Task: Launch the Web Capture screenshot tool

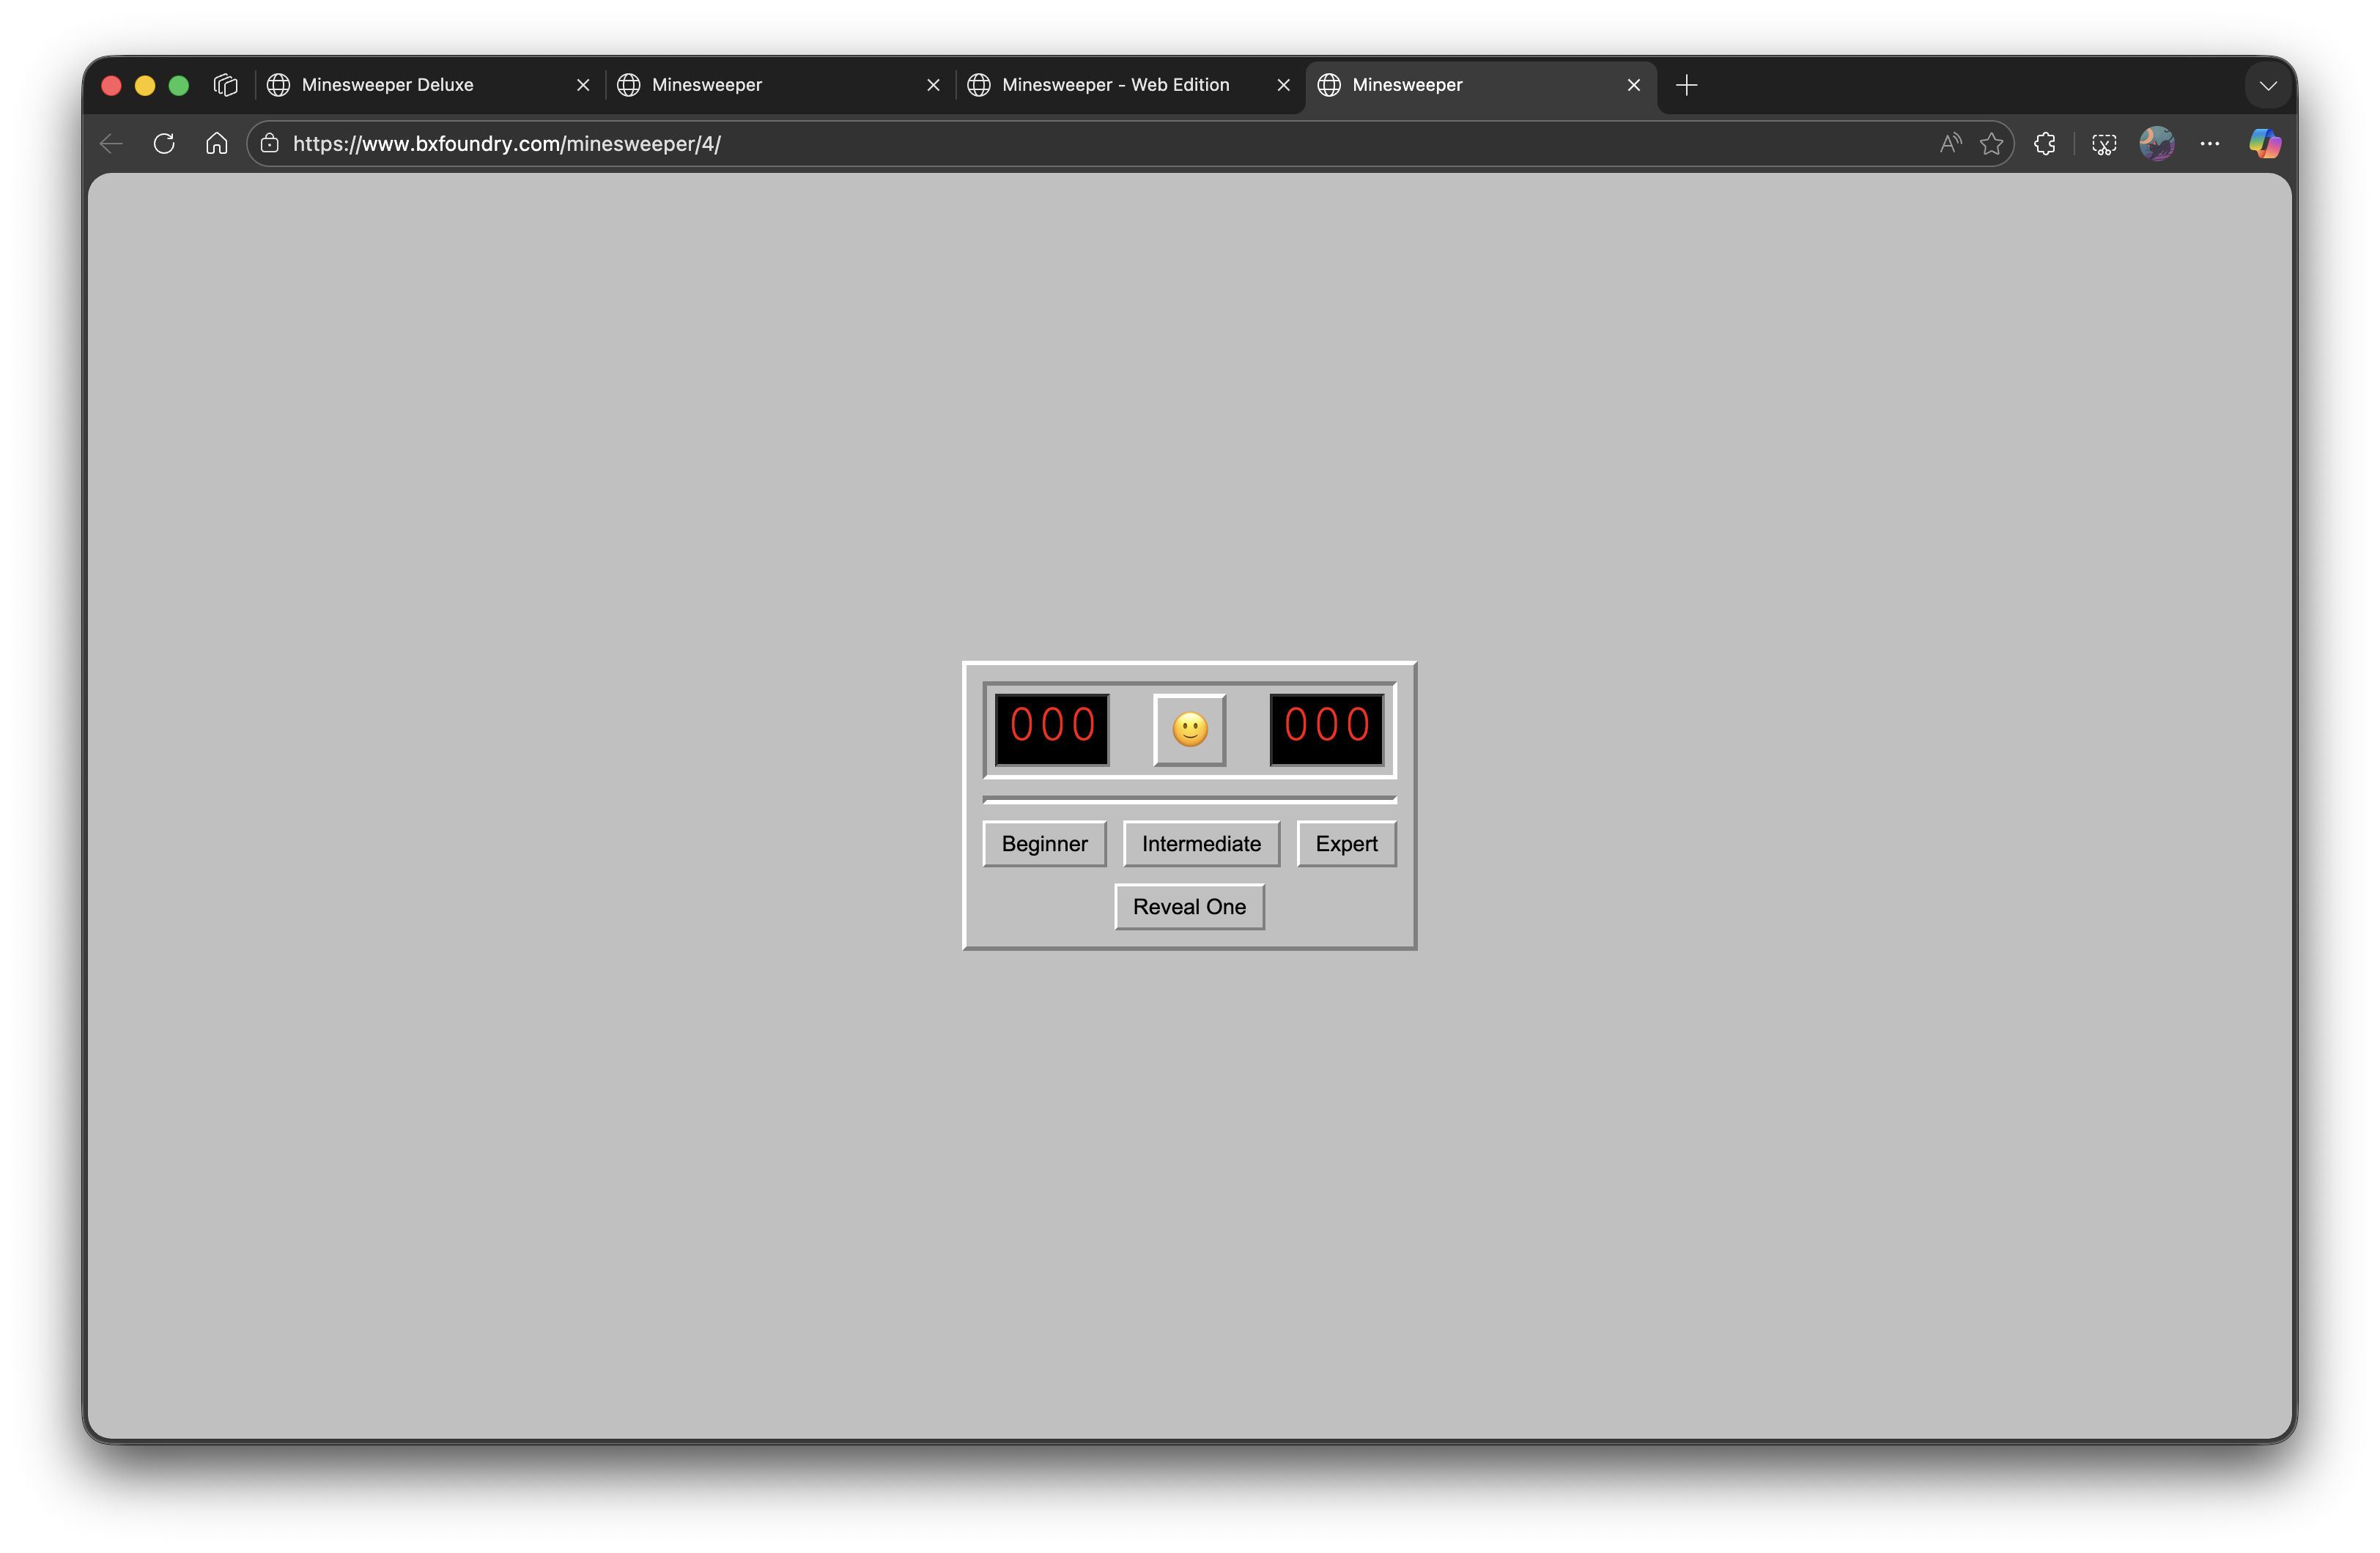Action: tap(2103, 143)
